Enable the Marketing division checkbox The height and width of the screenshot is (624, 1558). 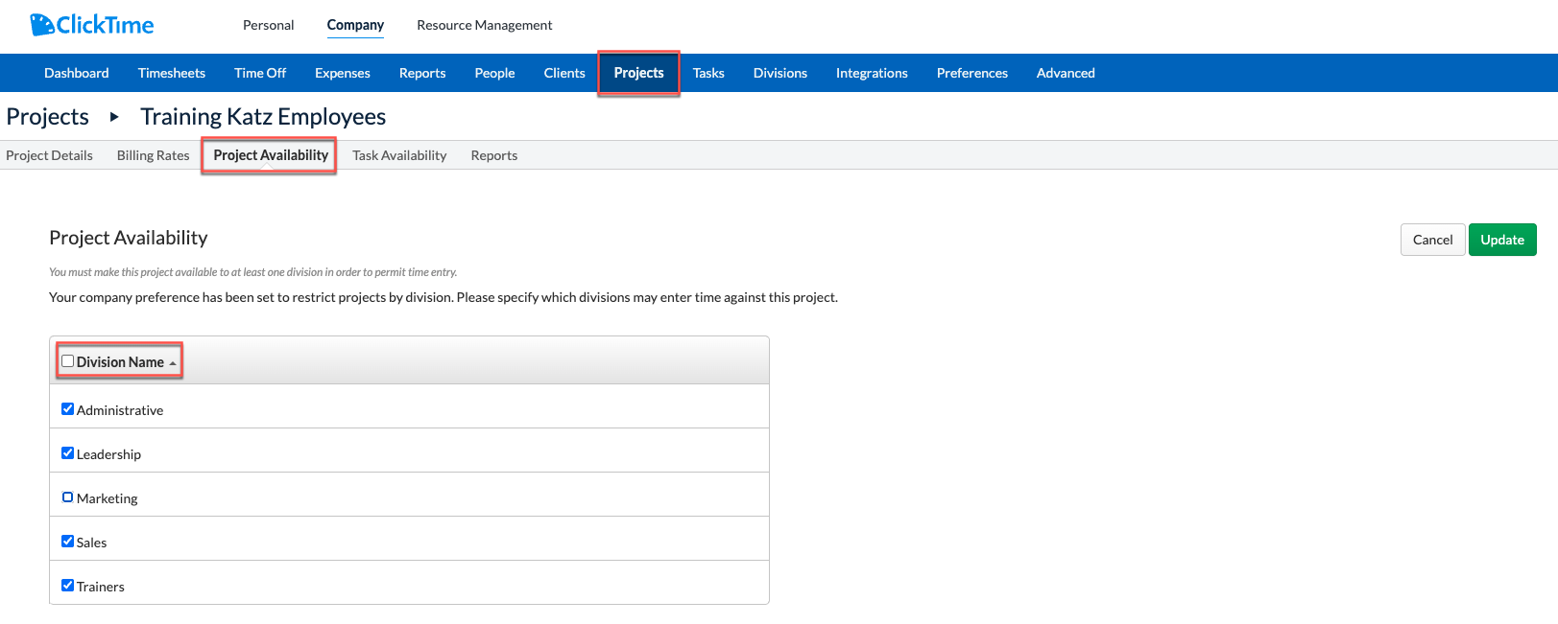67,497
